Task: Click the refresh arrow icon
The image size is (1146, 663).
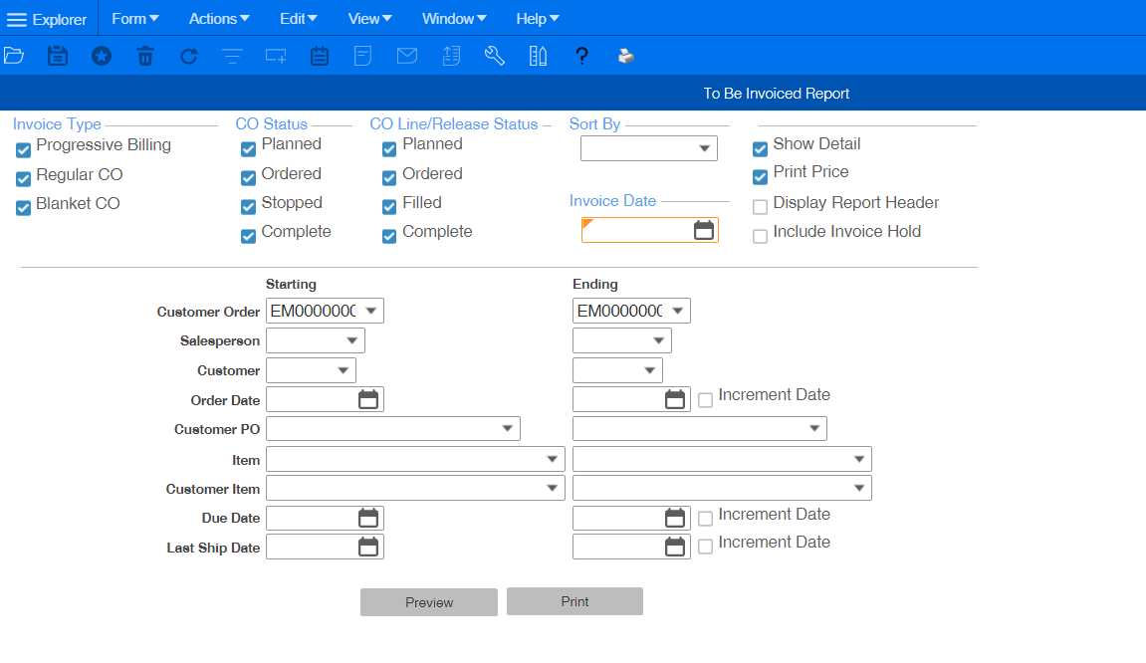Action: [188, 56]
